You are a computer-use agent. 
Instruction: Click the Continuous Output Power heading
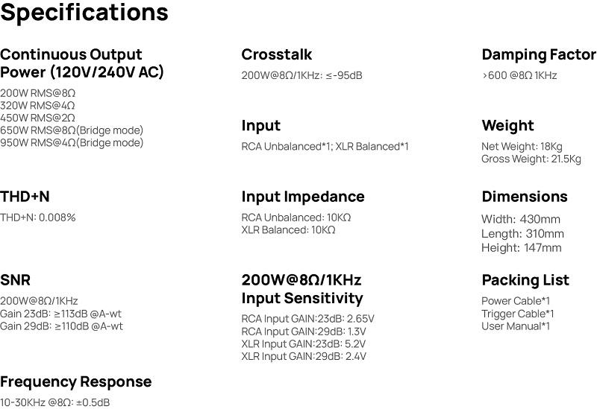click(x=82, y=63)
